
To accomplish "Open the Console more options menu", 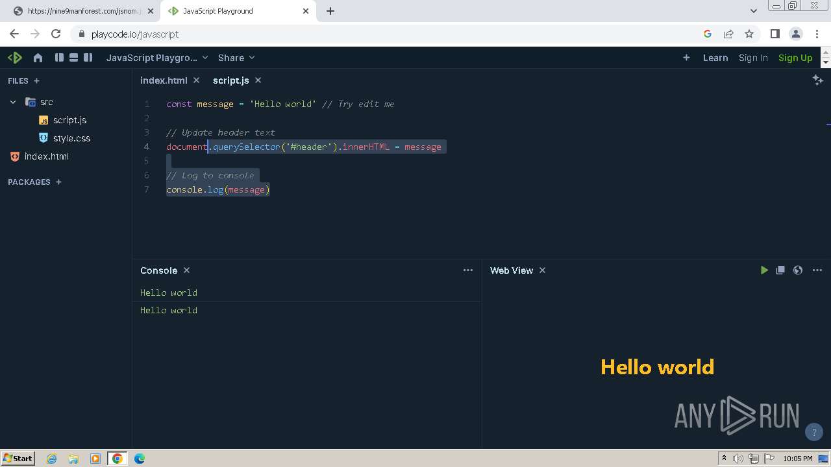I will [x=468, y=270].
